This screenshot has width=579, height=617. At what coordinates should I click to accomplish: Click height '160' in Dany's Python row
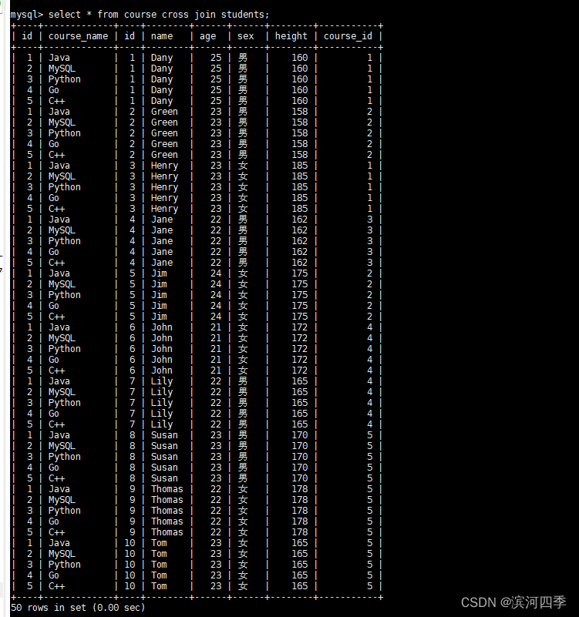coord(300,79)
